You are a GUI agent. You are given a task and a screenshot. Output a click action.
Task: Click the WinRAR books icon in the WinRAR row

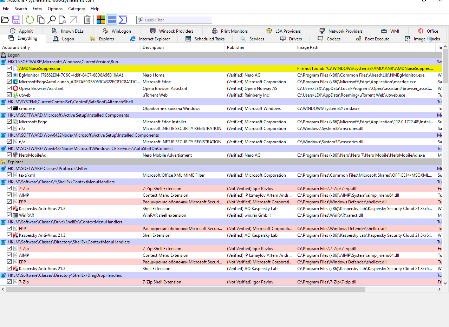pos(15,215)
